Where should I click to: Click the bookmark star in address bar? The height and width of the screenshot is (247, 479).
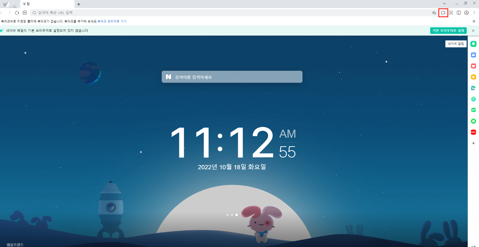pyautogui.click(x=434, y=13)
